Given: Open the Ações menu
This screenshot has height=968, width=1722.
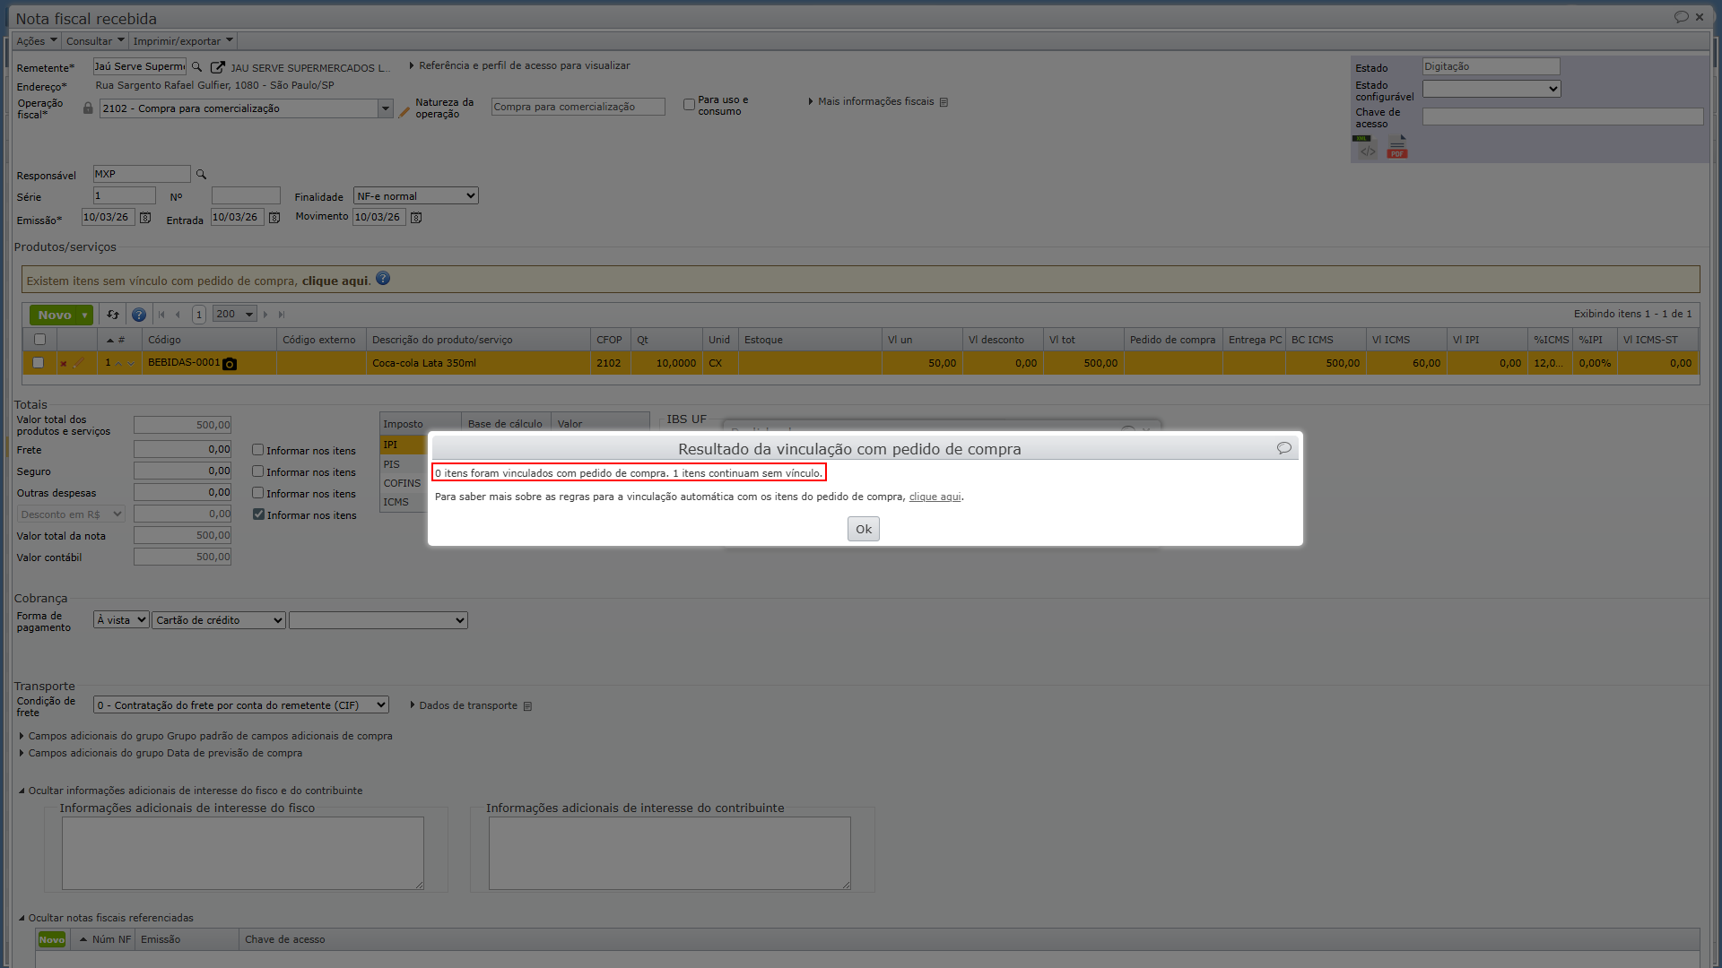Looking at the screenshot, I should point(37,41).
